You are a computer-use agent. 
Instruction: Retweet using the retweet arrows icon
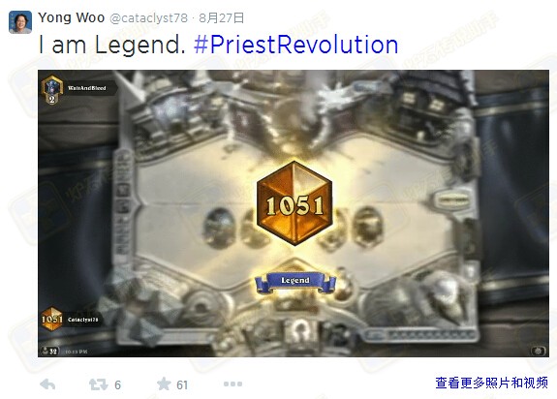pyautogui.click(x=99, y=384)
